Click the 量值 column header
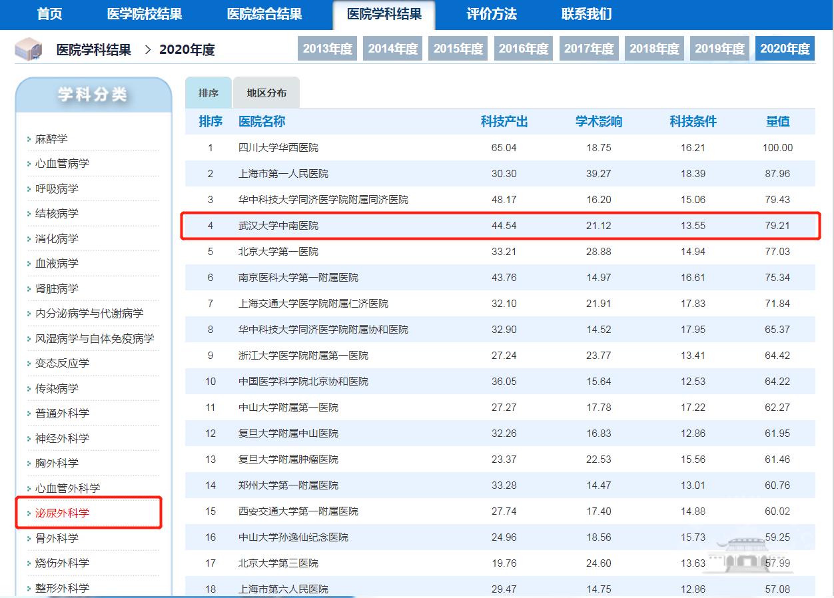Screen dimensions: 834x598 [777, 121]
